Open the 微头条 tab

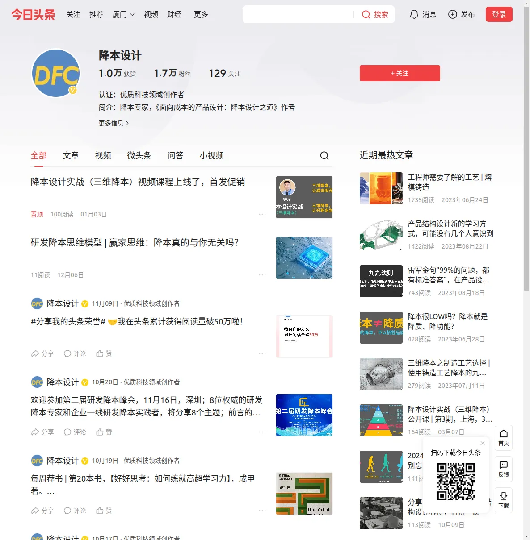click(139, 155)
